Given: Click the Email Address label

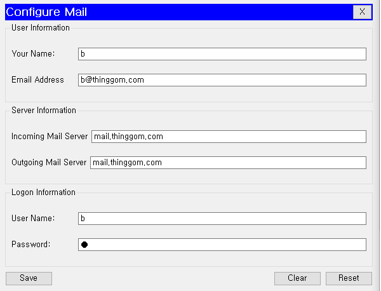Looking at the screenshot, I should click(x=37, y=80).
